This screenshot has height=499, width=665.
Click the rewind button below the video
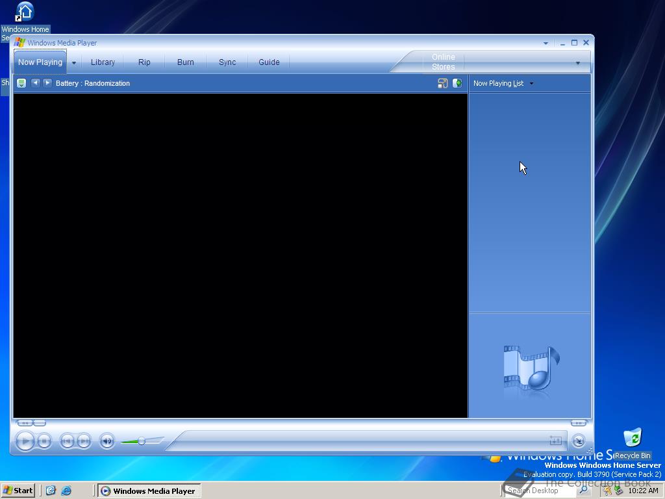point(25,422)
